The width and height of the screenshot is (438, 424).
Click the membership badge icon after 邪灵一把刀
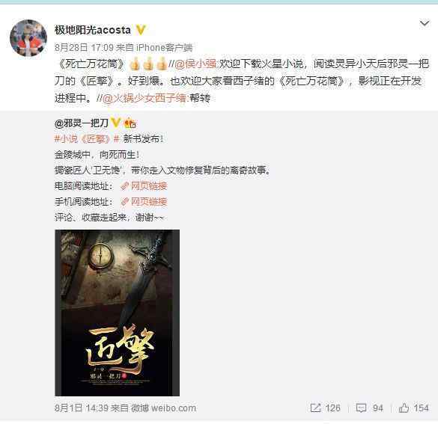coord(130,123)
